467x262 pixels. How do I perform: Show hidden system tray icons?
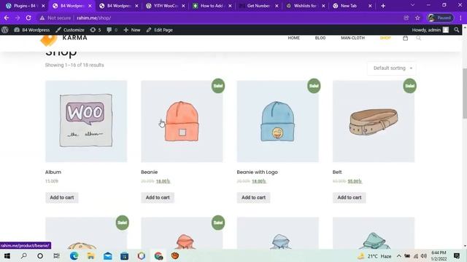[399, 255]
